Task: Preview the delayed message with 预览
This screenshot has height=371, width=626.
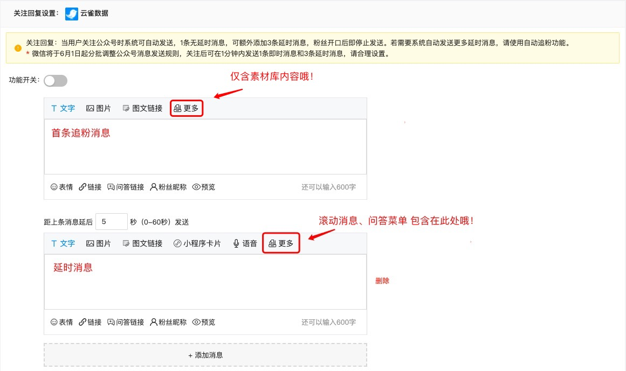Action: [x=204, y=322]
